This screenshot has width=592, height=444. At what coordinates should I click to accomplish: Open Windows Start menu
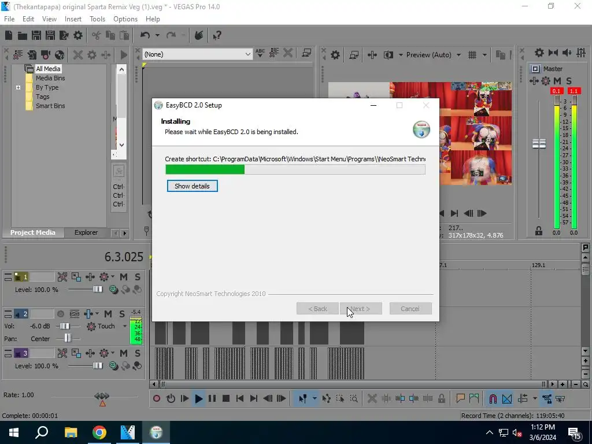click(x=14, y=432)
